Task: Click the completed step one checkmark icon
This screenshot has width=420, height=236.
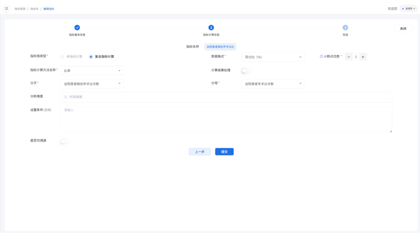Action: (x=77, y=28)
